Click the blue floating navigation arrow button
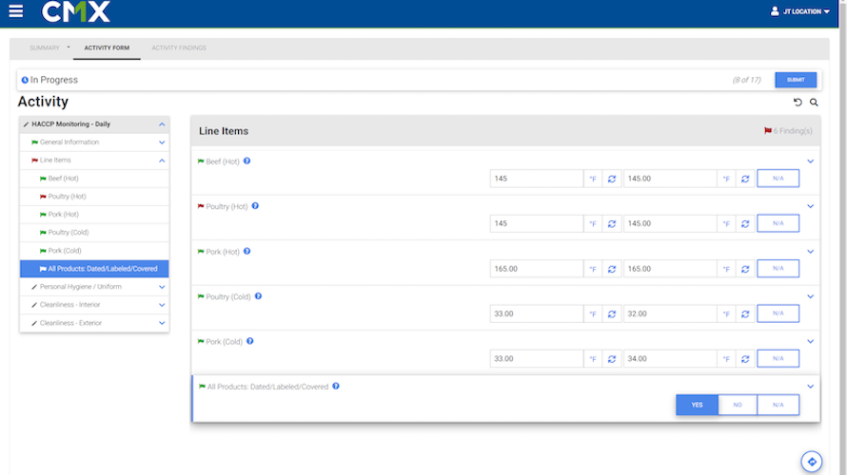Screen dimensions: 847x475 coord(812,462)
